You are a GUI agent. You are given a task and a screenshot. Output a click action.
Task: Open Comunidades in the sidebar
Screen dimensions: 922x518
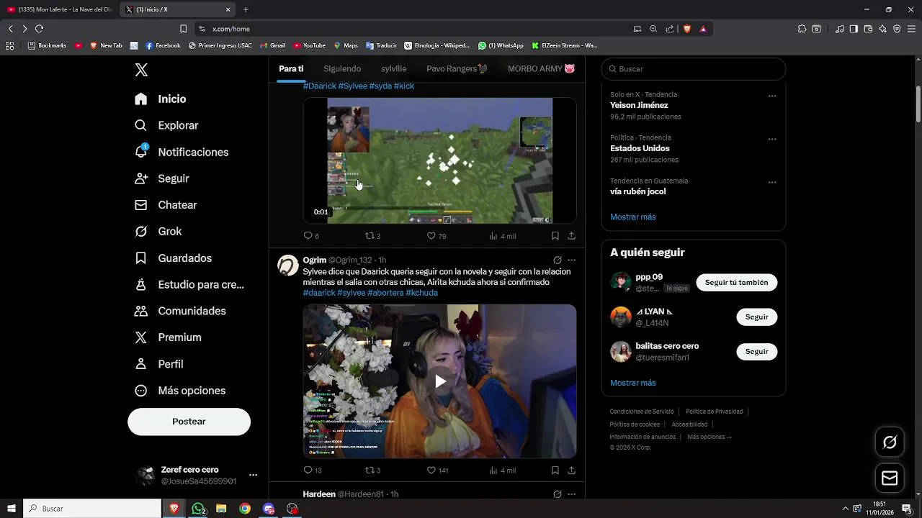point(180,311)
